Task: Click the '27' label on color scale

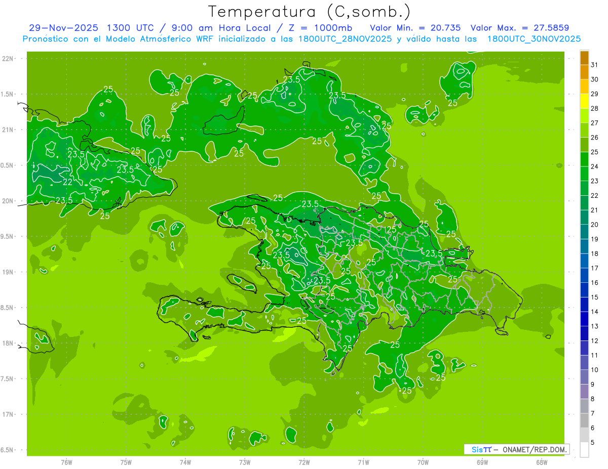Action: (594, 123)
